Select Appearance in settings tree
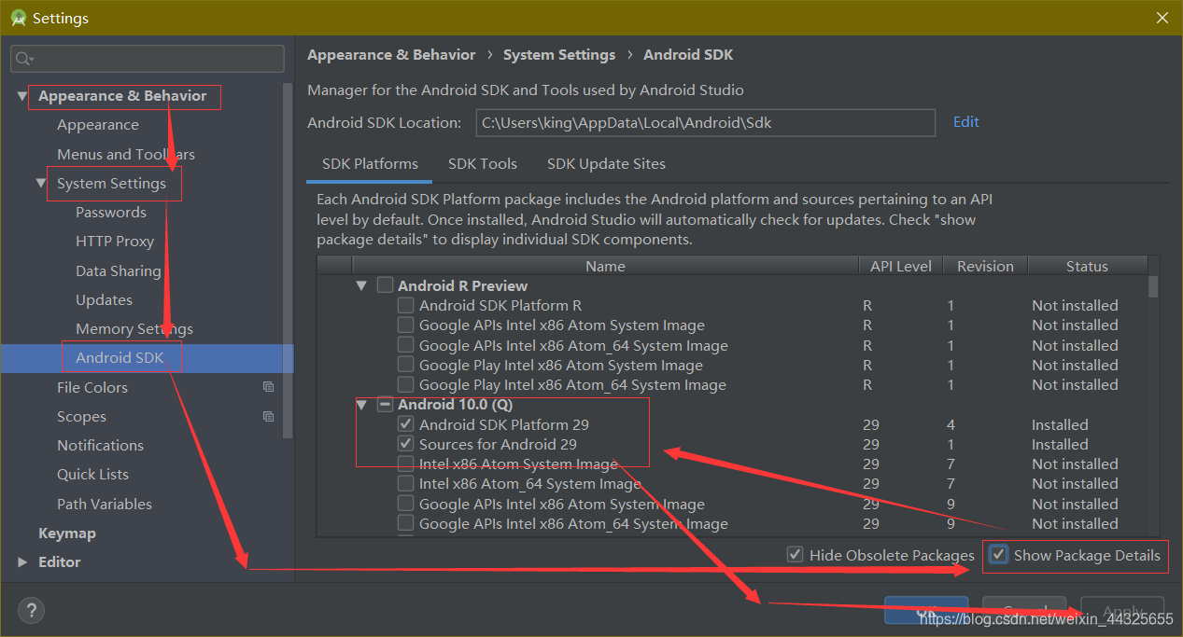 click(97, 125)
